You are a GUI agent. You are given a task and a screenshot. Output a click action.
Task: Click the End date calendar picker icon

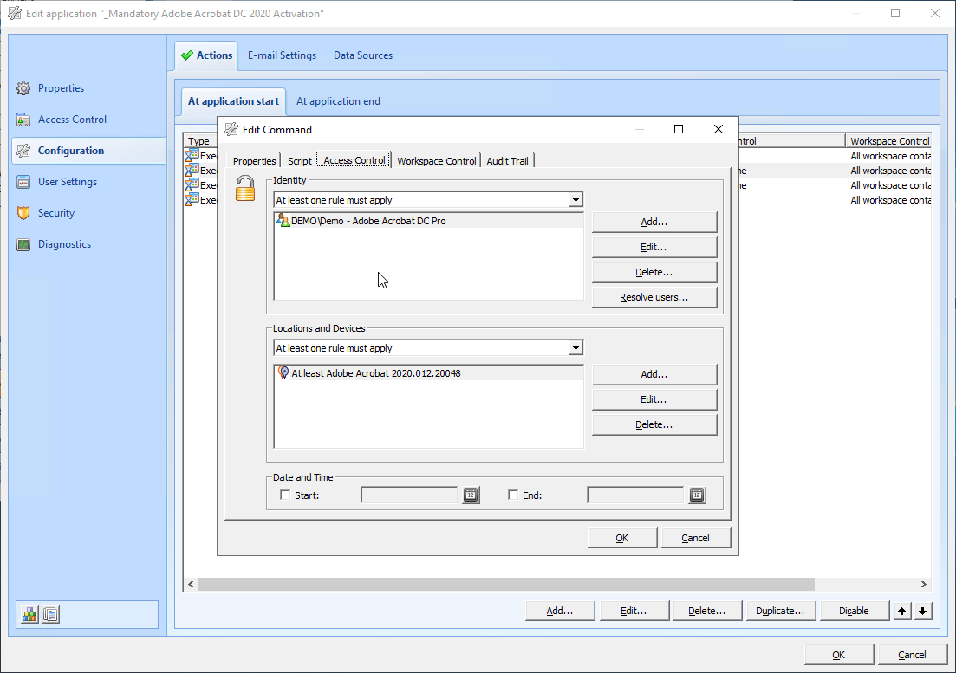[x=697, y=495]
